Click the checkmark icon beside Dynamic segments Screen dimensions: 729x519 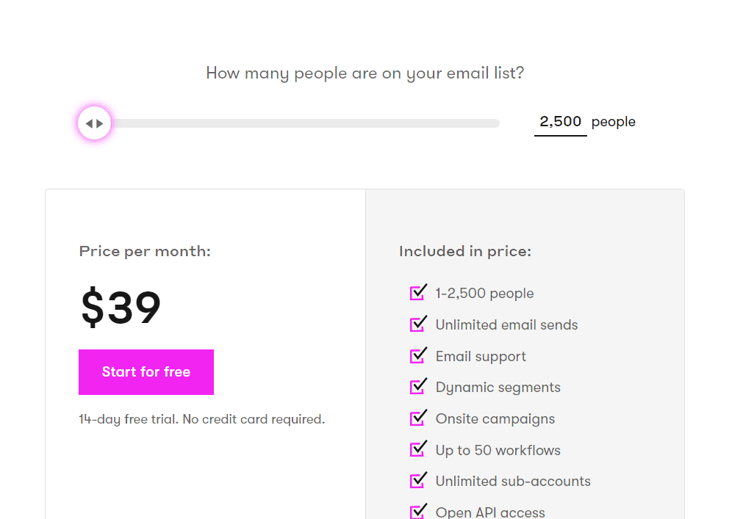(418, 386)
